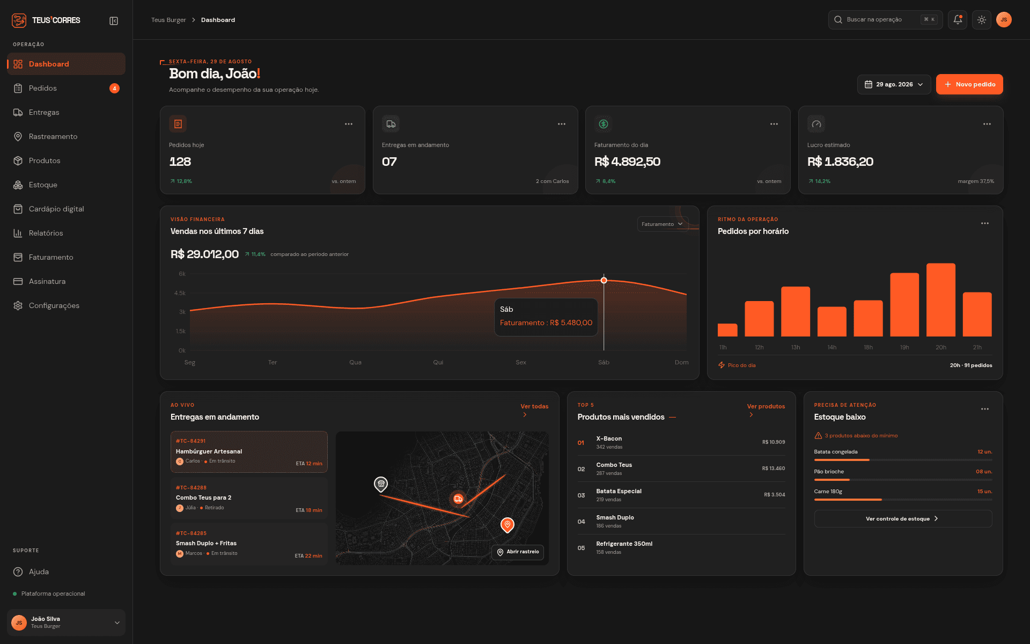This screenshot has height=644, width=1030.
Task: Click Carne 180g stock progress bar
Action: [x=903, y=500]
